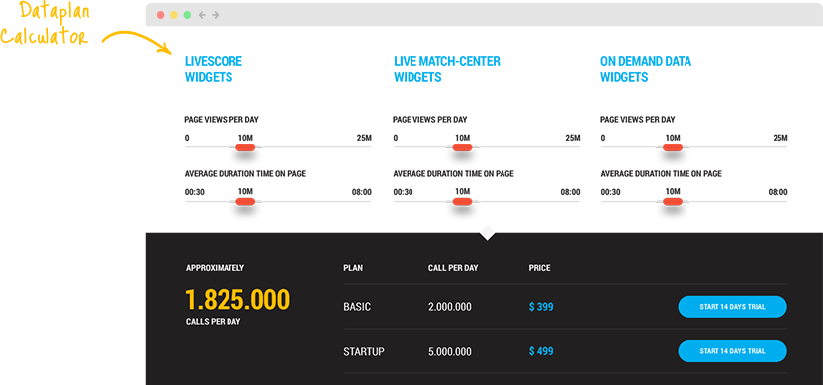Click the browser back arrow
823x385 pixels.
tap(202, 15)
